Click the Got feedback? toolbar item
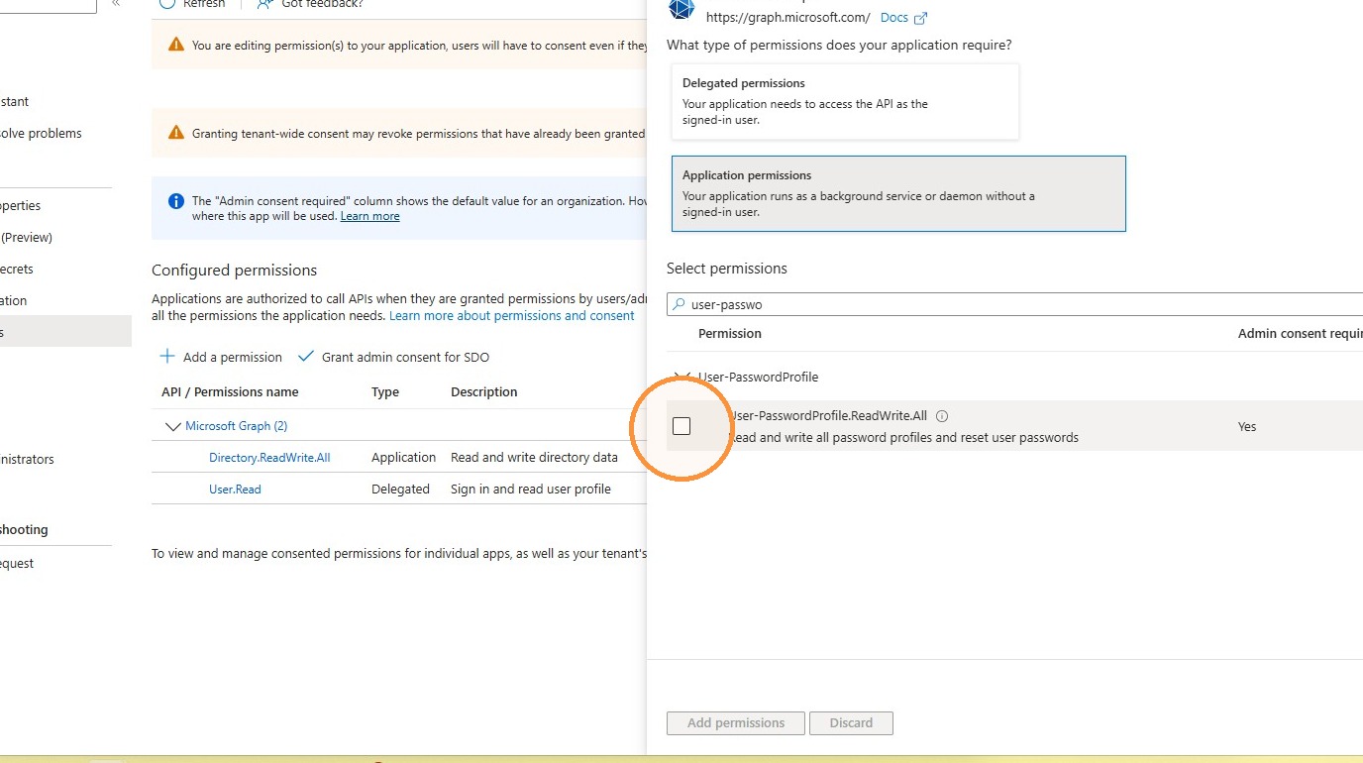Screen dimensions: 1363x763 [x=310, y=4]
